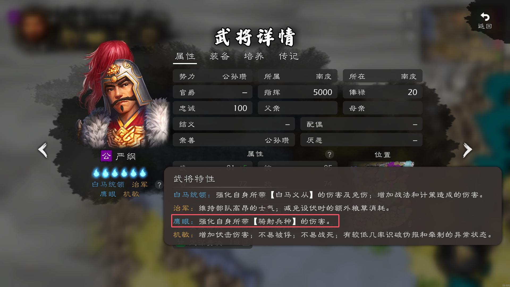510x287 pixels.
Task: Click the 势力 公孙瓒 field
Action: pyautogui.click(x=213, y=76)
